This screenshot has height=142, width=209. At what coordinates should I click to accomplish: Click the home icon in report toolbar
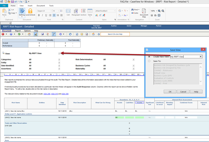93,34
